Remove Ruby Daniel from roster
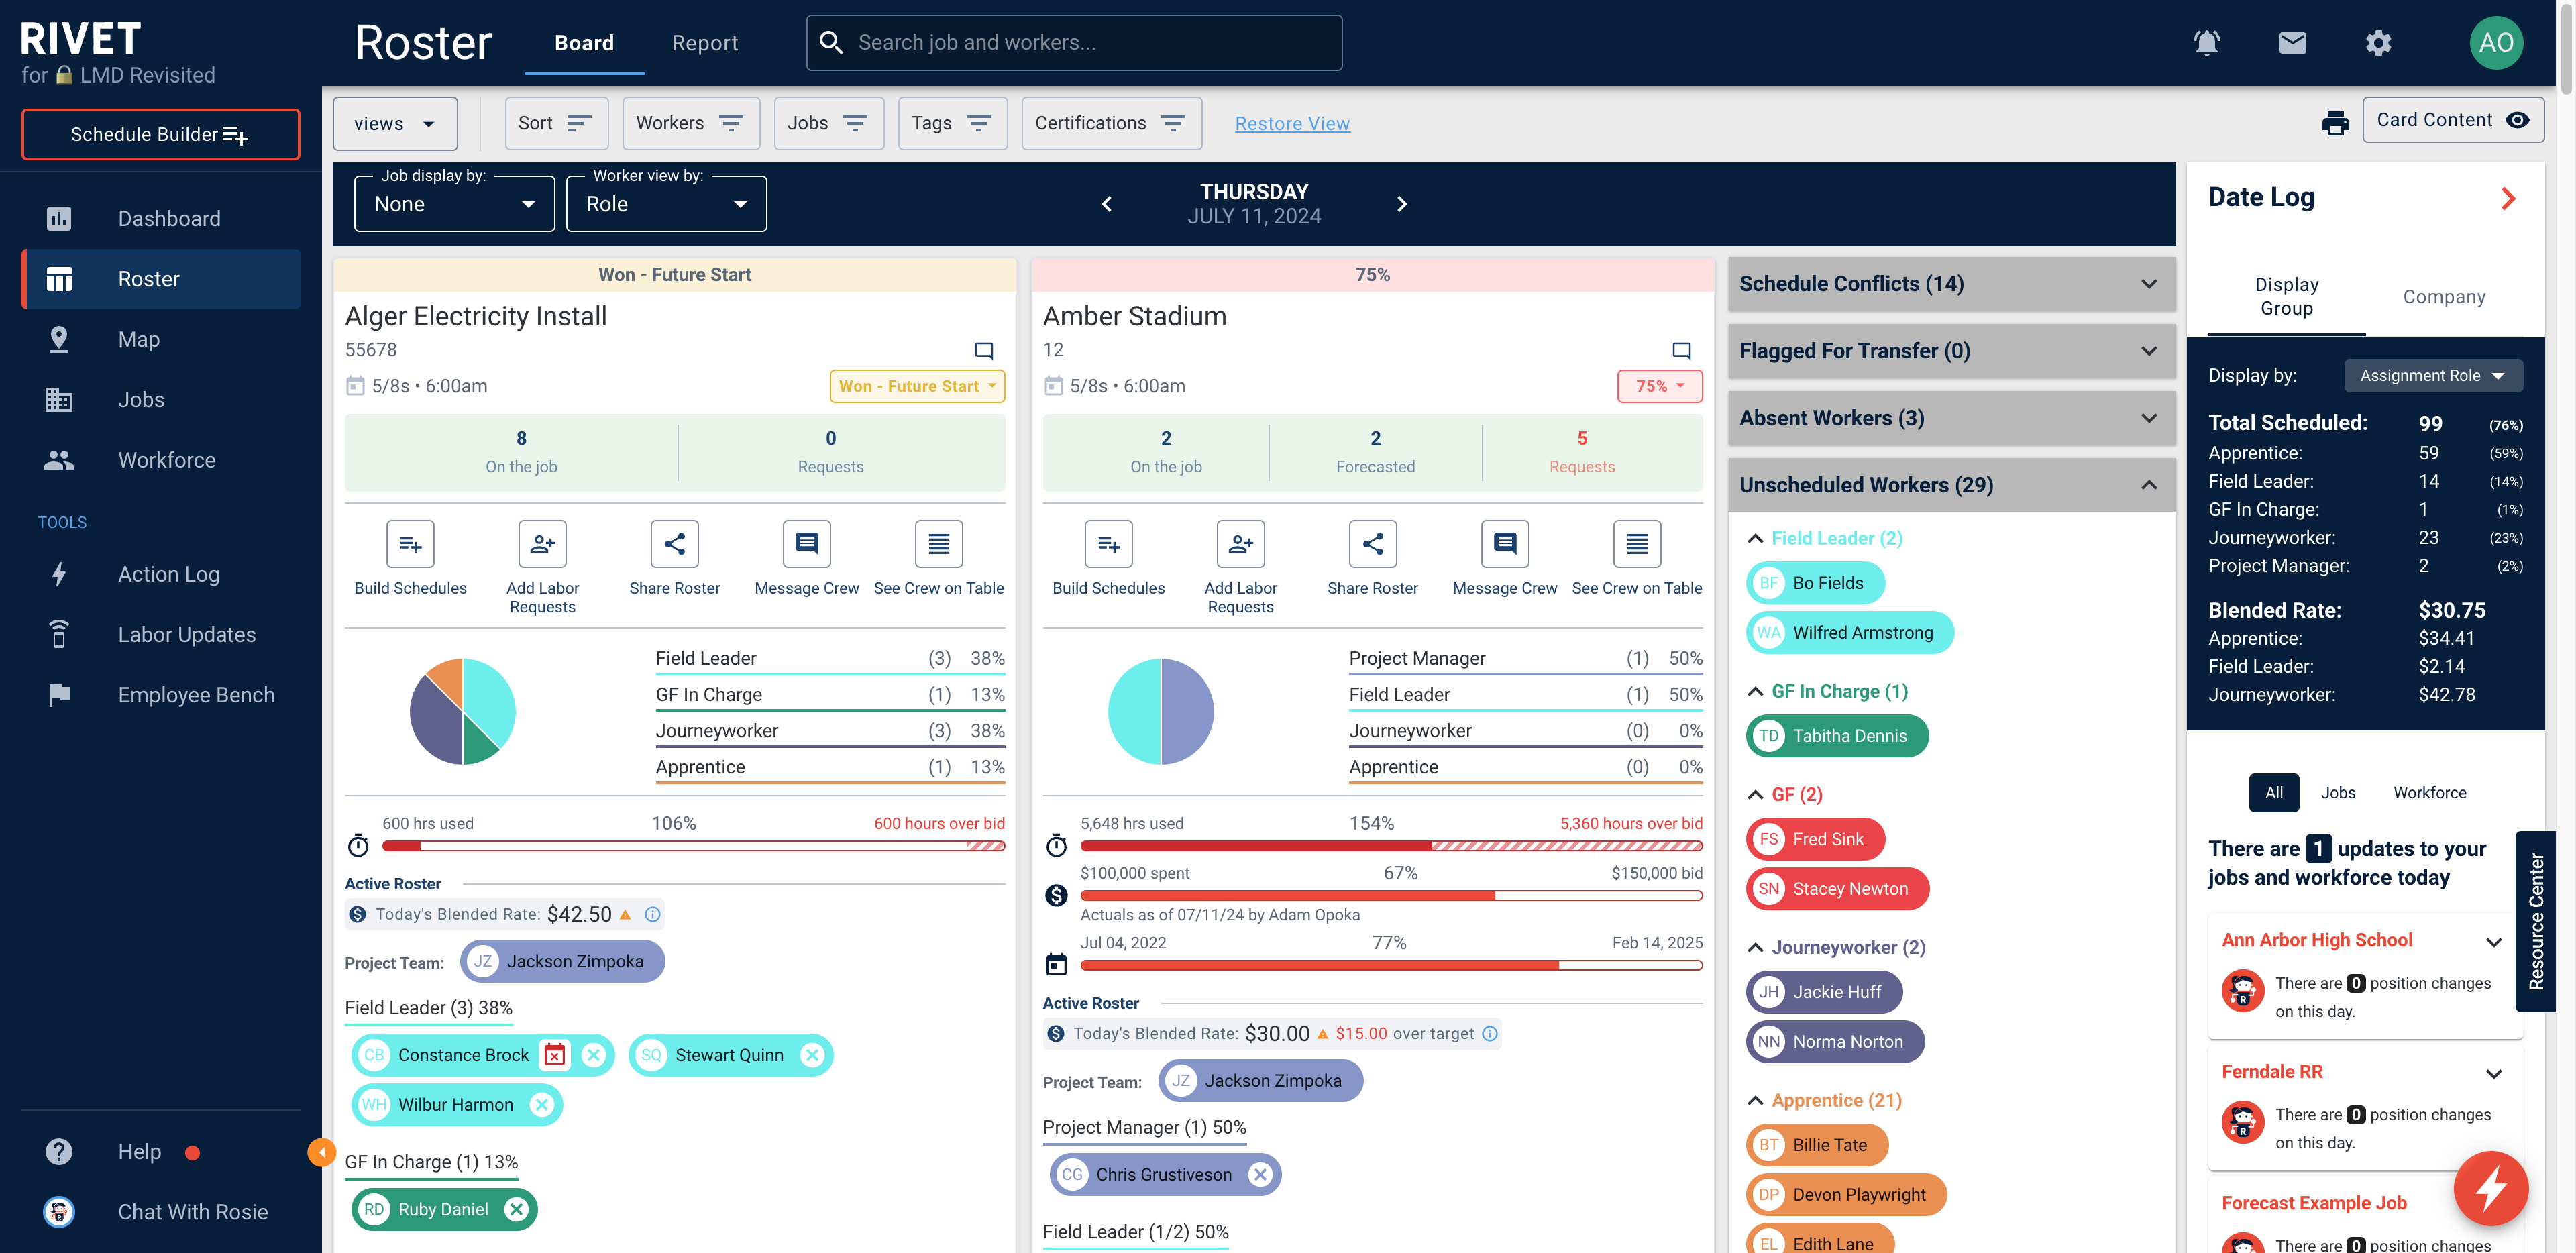Image resolution: width=2576 pixels, height=1253 pixels. [x=516, y=1209]
